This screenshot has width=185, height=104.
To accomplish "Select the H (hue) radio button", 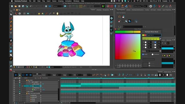I will [146, 42].
